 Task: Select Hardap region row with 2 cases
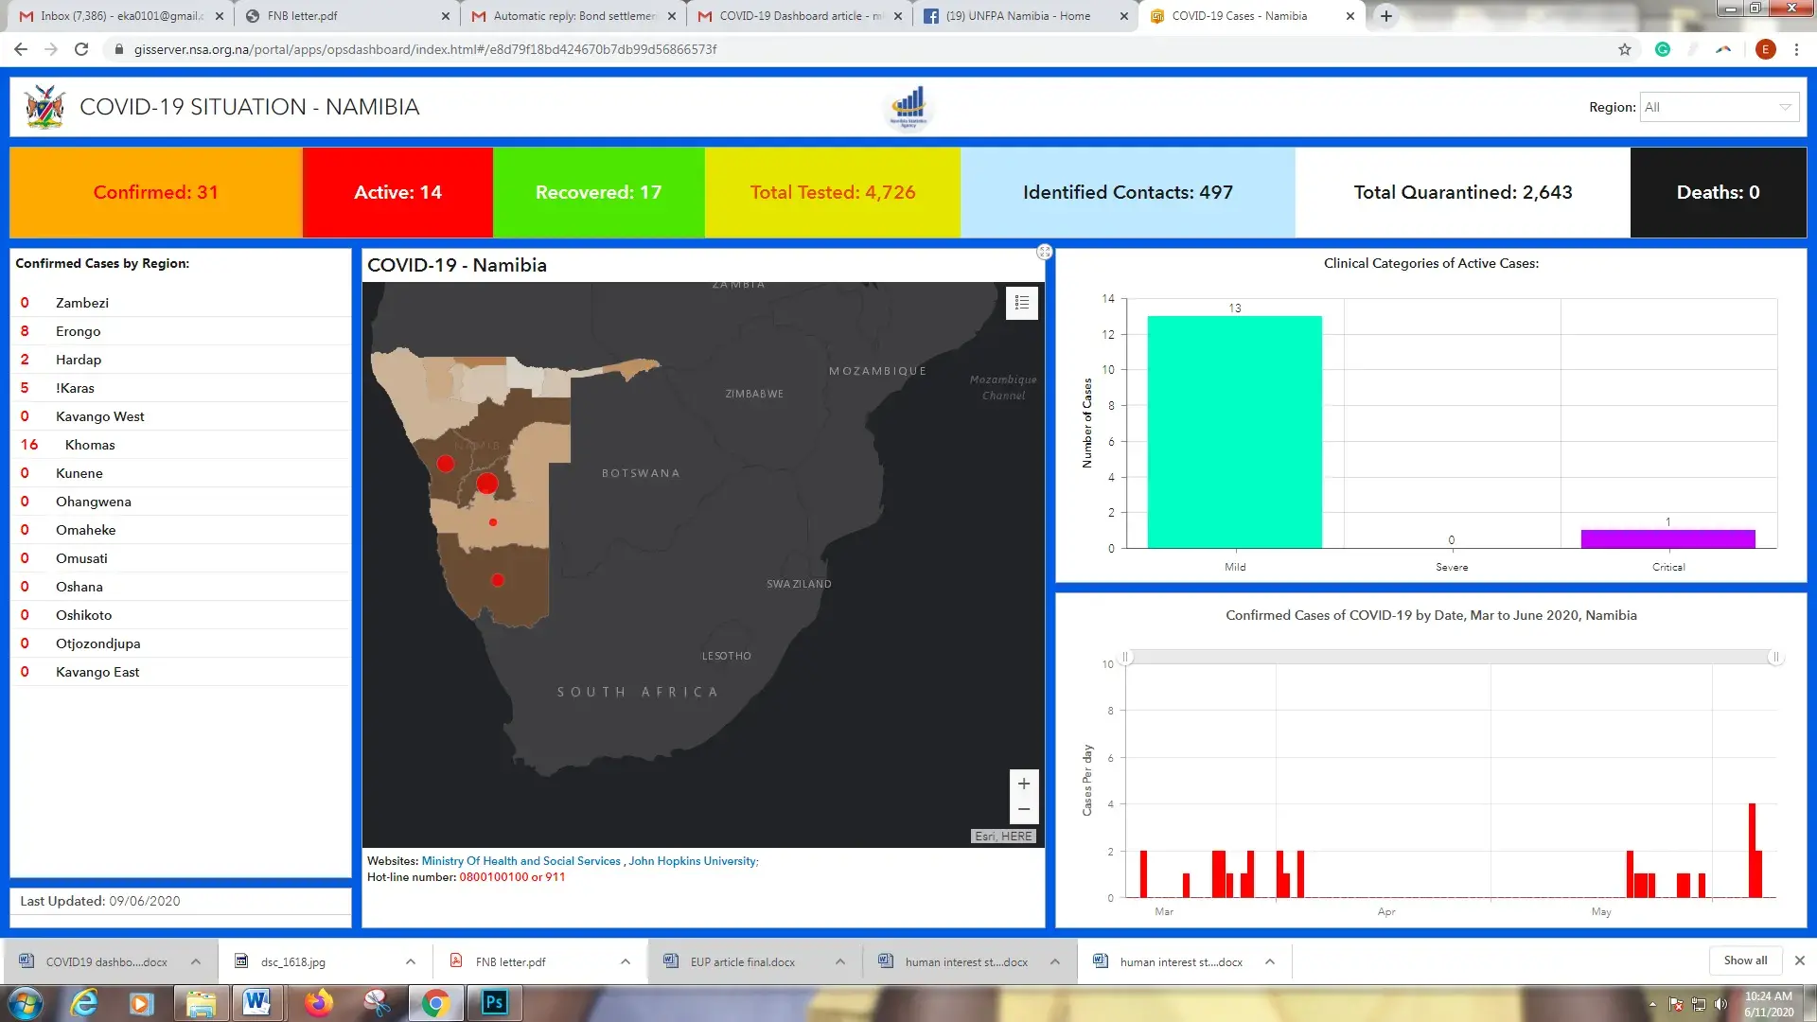tap(180, 360)
